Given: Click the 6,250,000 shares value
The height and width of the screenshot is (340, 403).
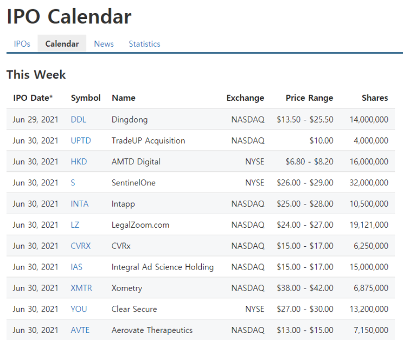Looking at the screenshot, I should point(371,246).
